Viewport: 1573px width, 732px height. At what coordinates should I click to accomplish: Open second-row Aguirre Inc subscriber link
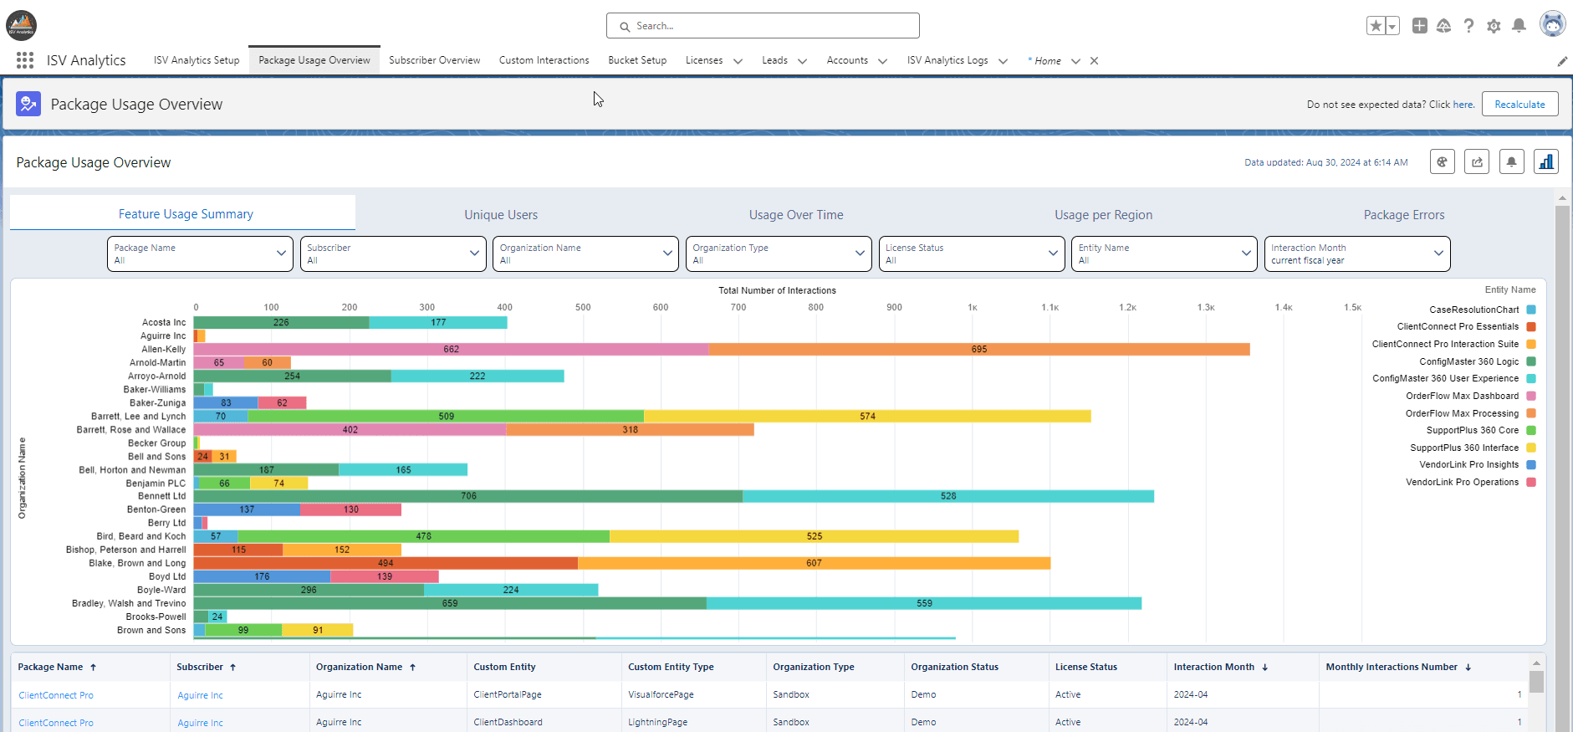200,723
